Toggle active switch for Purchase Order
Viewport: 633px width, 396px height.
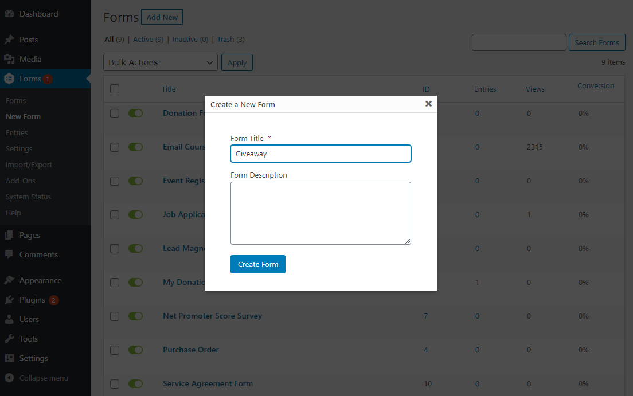point(136,350)
